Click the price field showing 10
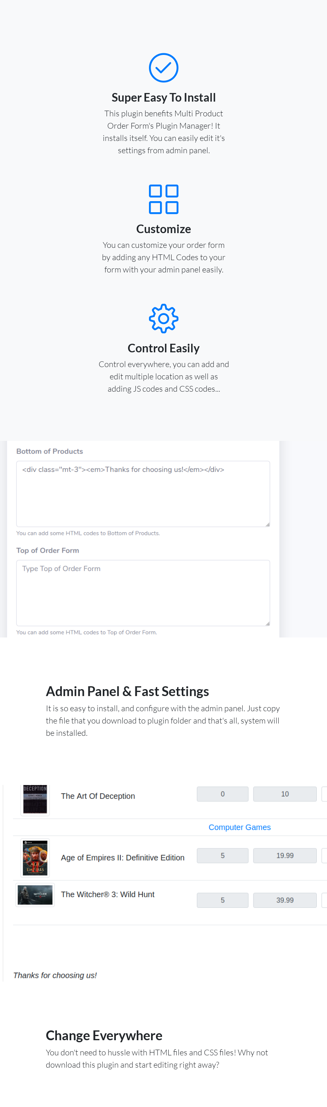The height and width of the screenshot is (1107, 327). pyautogui.click(x=284, y=794)
